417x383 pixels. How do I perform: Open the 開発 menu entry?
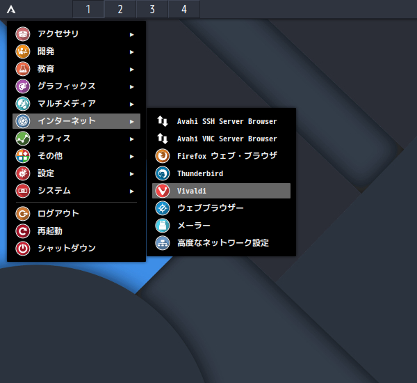(x=76, y=52)
